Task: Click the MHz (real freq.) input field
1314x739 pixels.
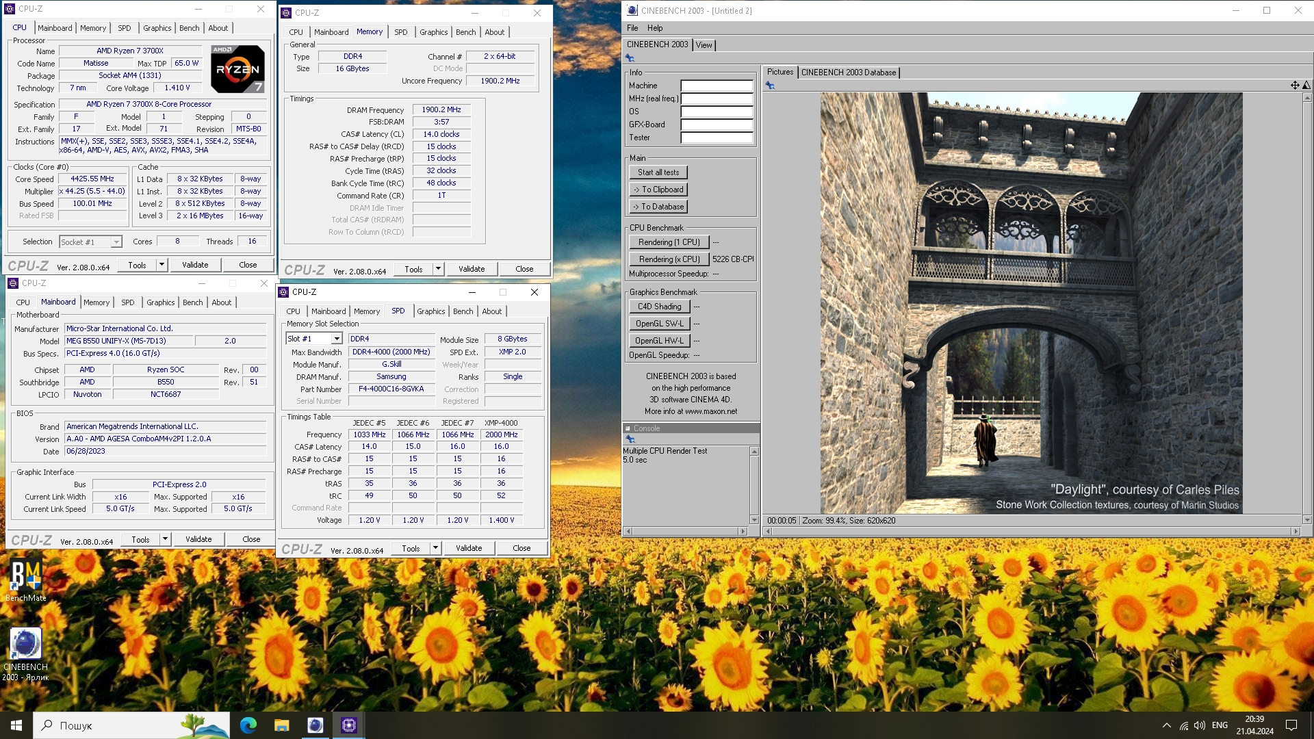Action: (717, 99)
